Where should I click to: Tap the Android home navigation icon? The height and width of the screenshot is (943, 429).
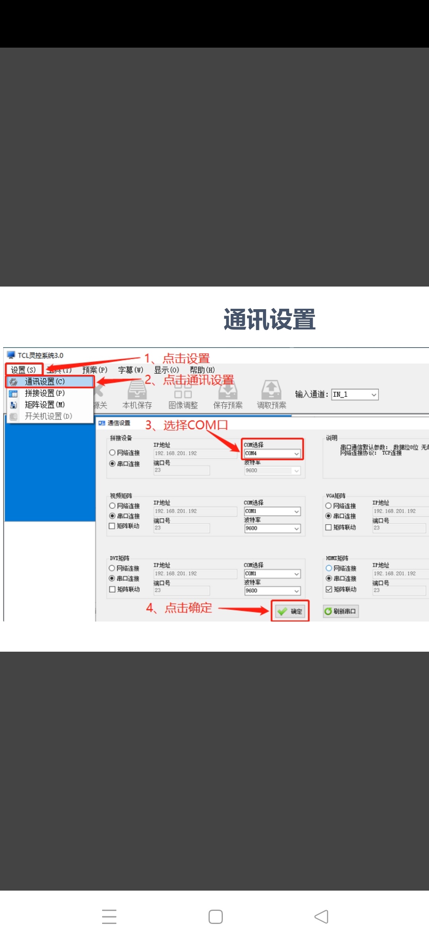(216, 917)
